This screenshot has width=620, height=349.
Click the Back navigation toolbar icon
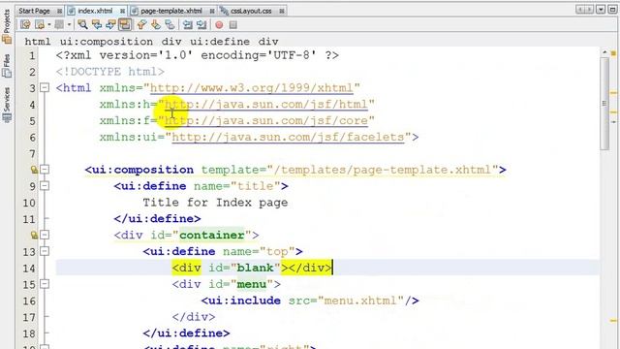[40, 25]
